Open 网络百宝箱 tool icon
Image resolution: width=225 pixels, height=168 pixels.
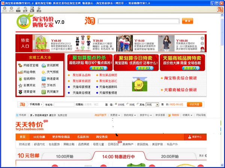20,65
